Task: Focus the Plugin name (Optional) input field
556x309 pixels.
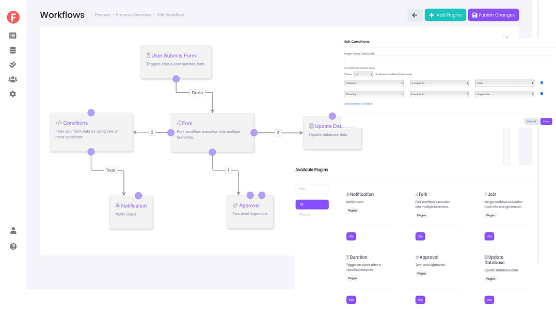Action: (448, 59)
